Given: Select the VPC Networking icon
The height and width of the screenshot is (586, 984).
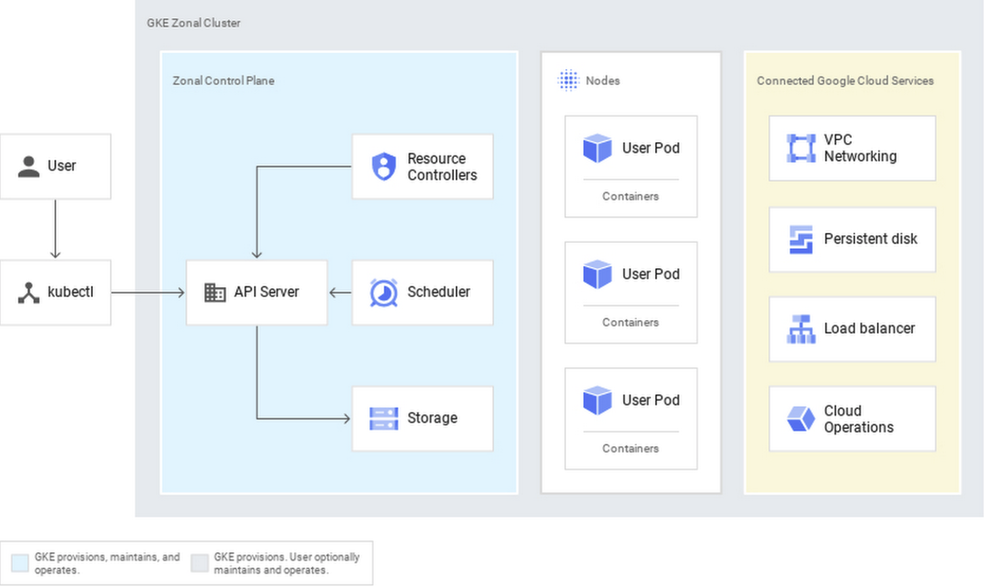Looking at the screenshot, I should (800, 148).
